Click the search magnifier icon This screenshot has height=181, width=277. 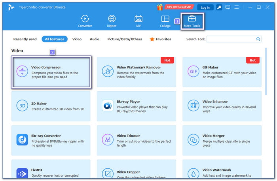tap(258, 39)
